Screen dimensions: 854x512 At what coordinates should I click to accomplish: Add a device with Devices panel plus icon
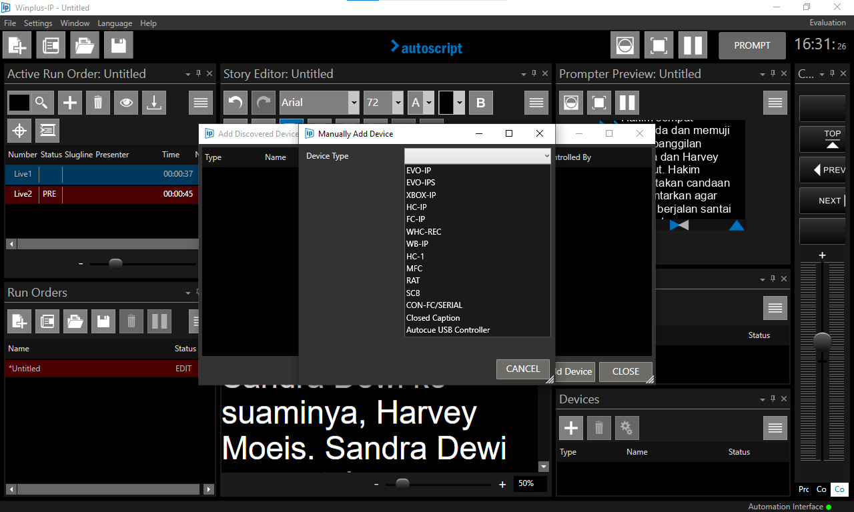pyautogui.click(x=571, y=428)
